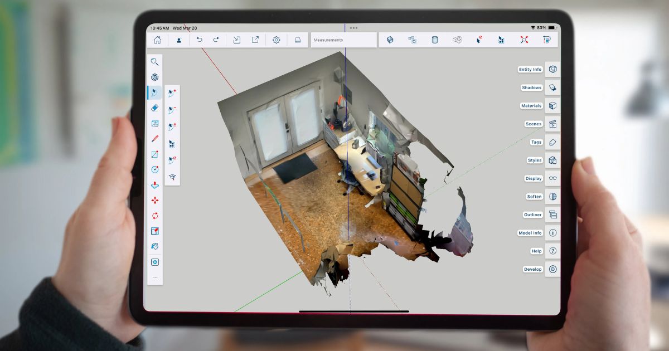Open the Display panel label
This screenshot has width=669, height=351.
(x=534, y=178)
